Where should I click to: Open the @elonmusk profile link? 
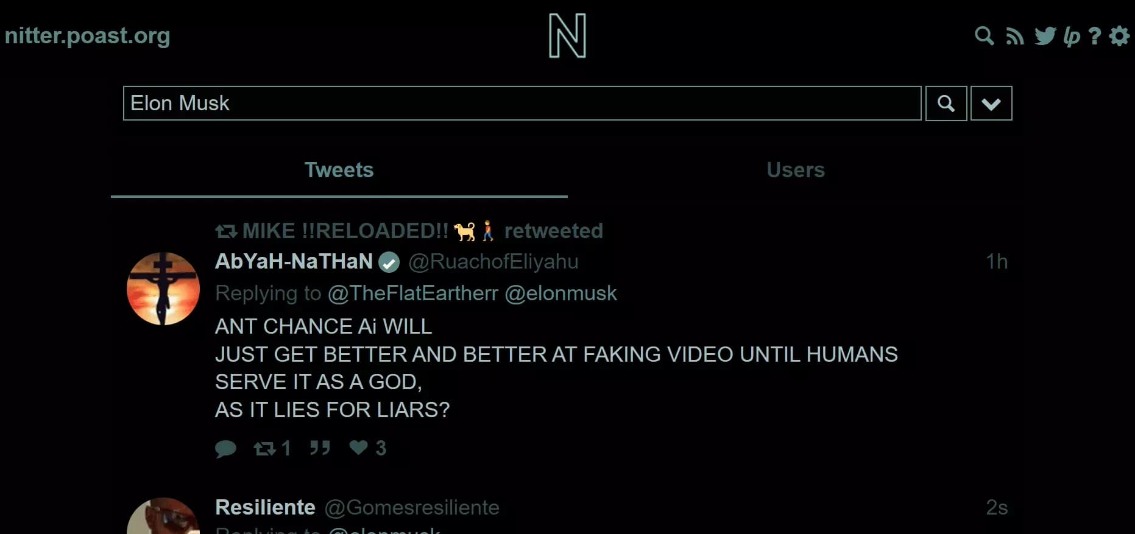(x=560, y=293)
